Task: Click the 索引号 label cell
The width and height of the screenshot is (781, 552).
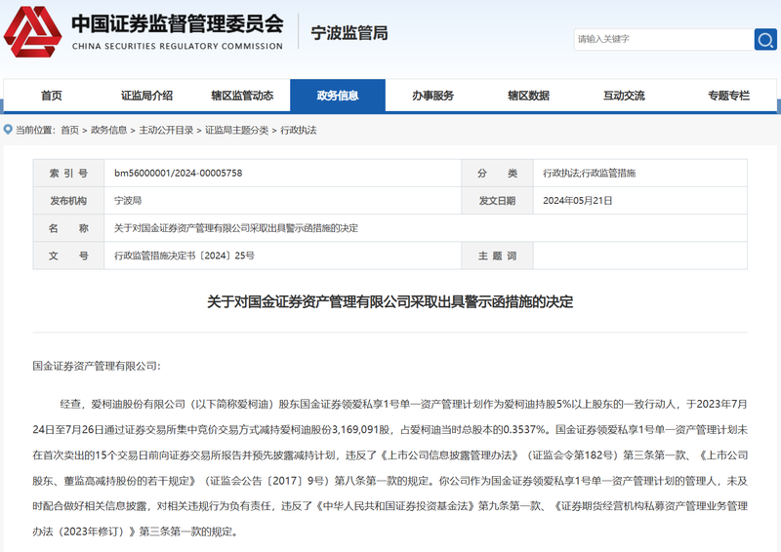Action: 68,174
